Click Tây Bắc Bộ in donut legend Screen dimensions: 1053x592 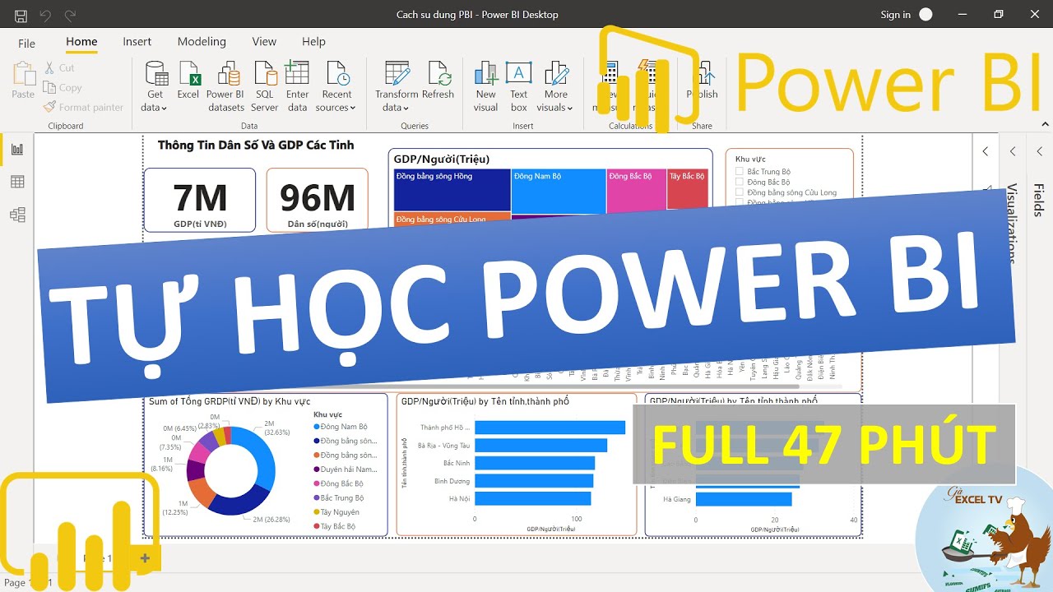click(334, 526)
